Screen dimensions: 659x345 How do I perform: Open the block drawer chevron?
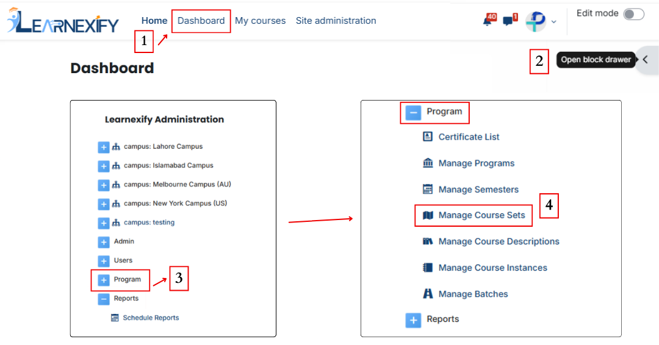tap(645, 60)
